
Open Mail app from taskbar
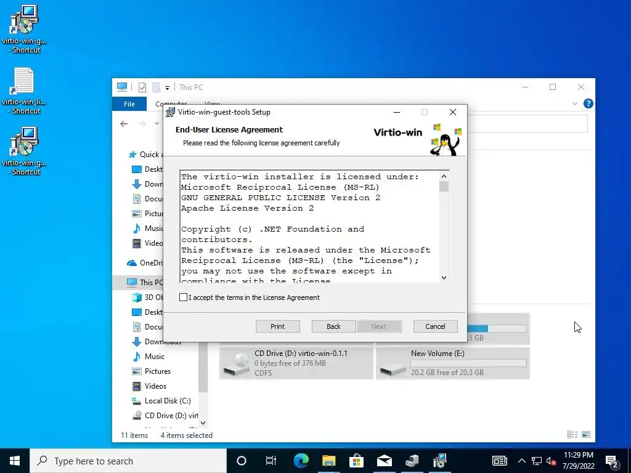point(385,461)
